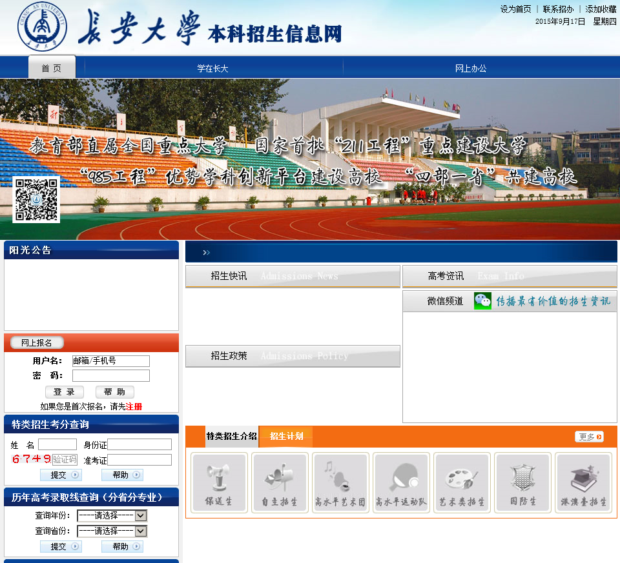Open the 网上办公 menu
Screen dimensions: 620x563
[x=471, y=68]
